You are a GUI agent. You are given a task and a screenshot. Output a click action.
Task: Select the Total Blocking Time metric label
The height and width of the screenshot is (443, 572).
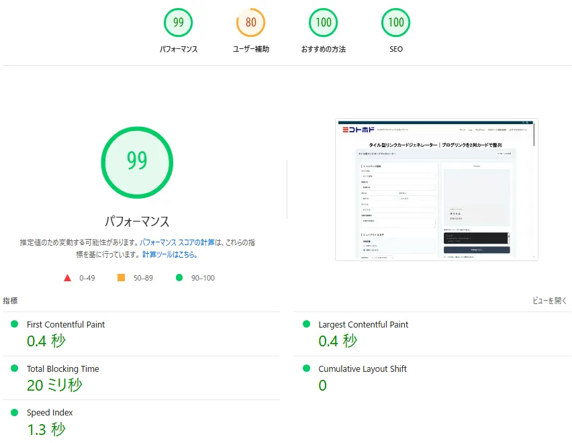pyautogui.click(x=62, y=369)
